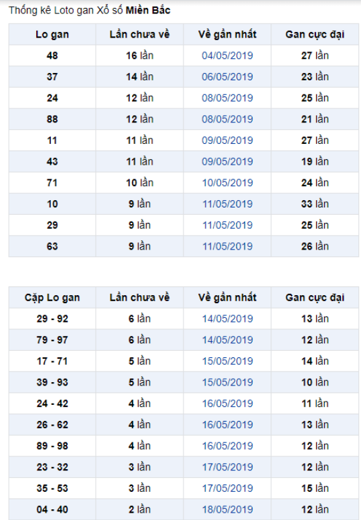Open 15/05/2019 link for pair 17 - 71

click(x=227, y=361)
